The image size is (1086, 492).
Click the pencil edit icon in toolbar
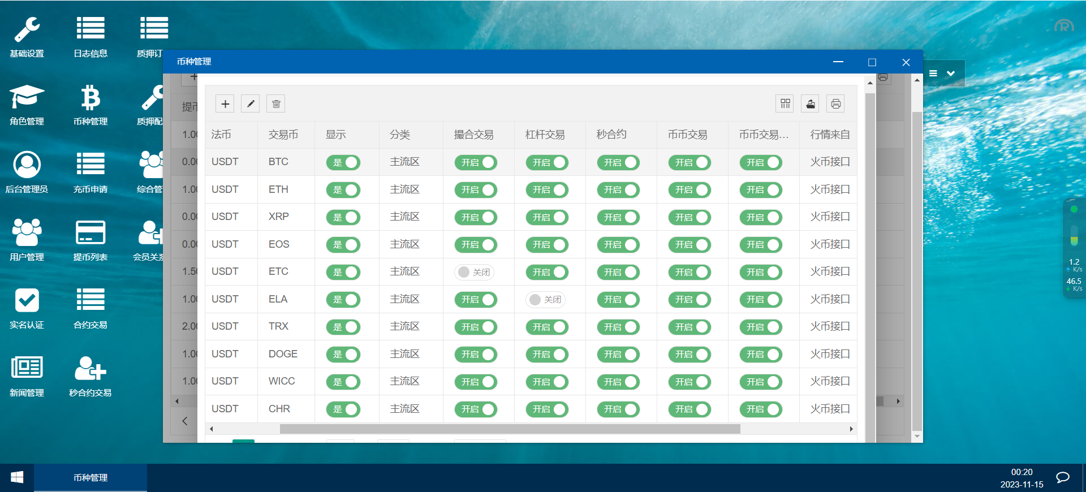(251, 103)
